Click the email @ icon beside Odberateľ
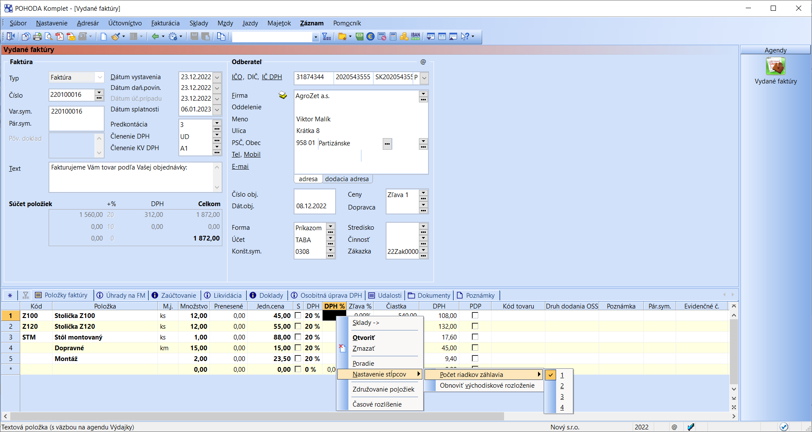Screen dimensions: 812x432 [x=423, y=62]
